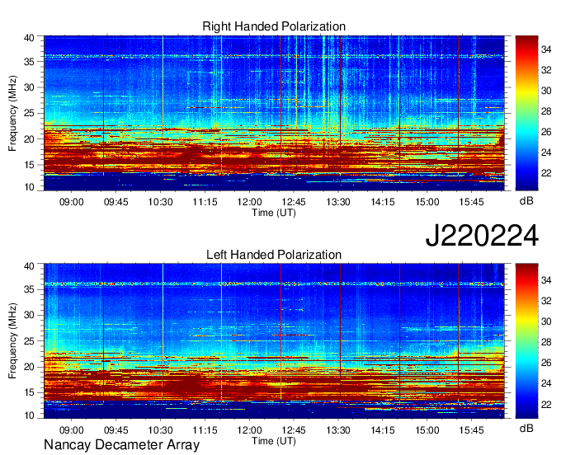Click the color scale bar beside Right Handed plot
The image size is (561, 455).
click(x=526, y=113)
